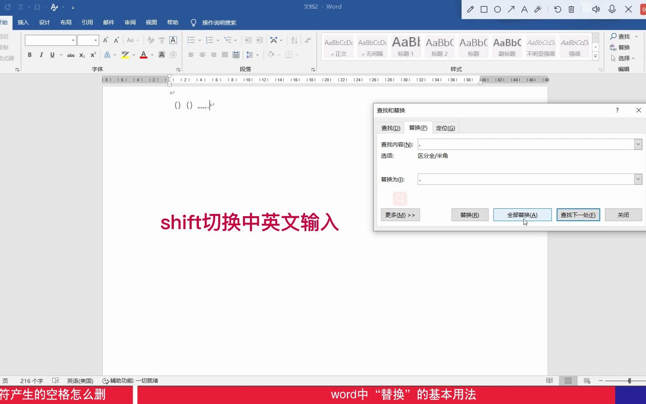
Task: Switch to Go To tab in dialog
Action: click(445, 128)
